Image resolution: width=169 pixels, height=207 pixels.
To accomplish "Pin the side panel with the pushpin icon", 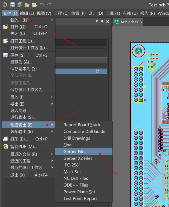I will point(102,21).
